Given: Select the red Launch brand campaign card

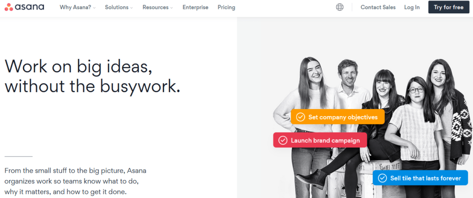Looking at the screenshot, I should (320, 140).
